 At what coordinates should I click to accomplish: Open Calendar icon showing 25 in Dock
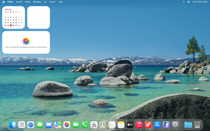tap(94, 125)
